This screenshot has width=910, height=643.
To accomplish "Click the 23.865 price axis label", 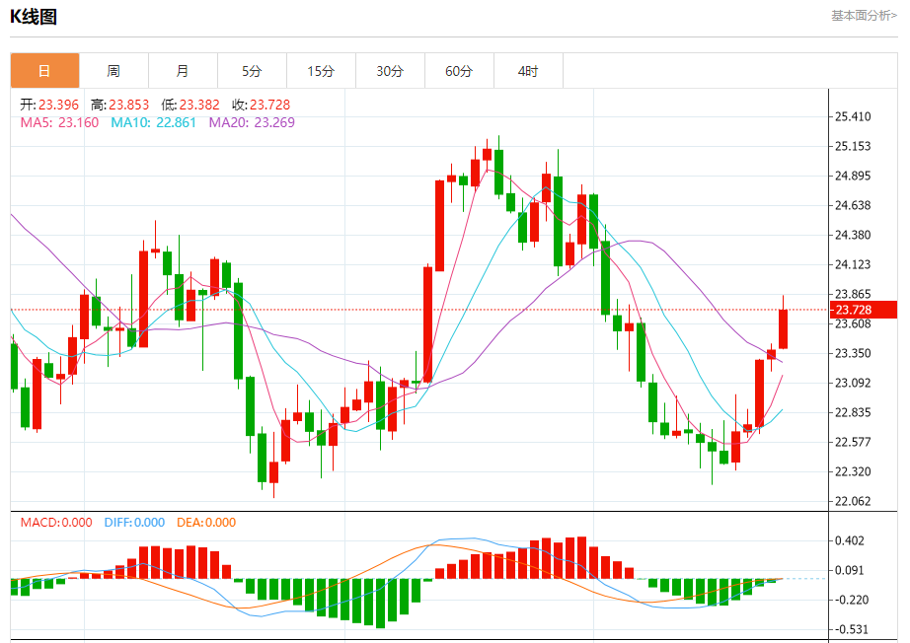I will tap(853, 294).
